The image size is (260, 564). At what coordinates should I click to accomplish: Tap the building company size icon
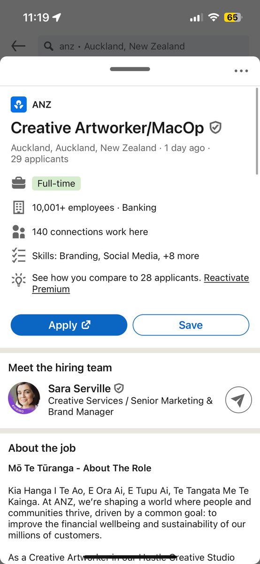pos(18,207)
